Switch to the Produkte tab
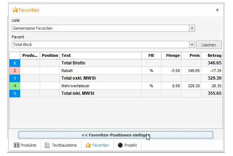233x156 pixels. click(x=25, y=145)
